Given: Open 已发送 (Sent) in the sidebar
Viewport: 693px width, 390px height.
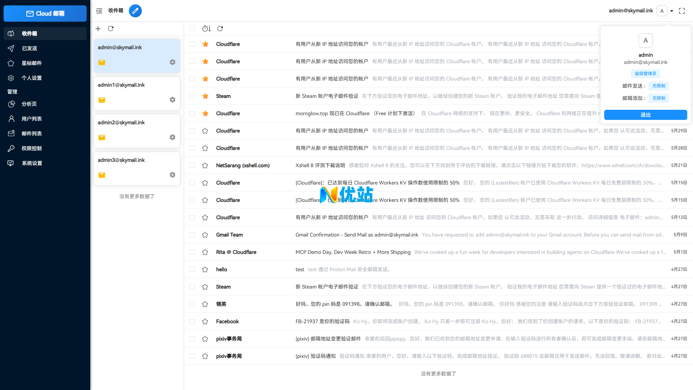Looking at the screenshot, I should pos(30,48).
